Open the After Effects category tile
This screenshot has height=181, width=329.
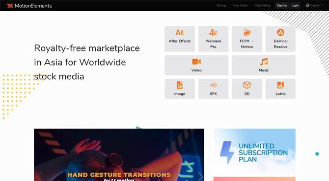tap(180, 39)
